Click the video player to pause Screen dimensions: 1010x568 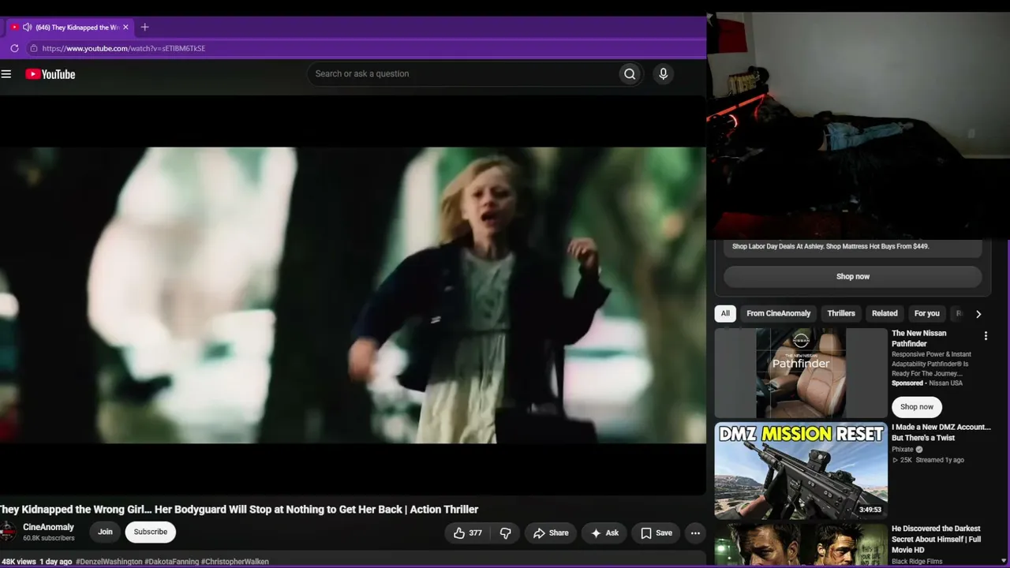(353, 295)
